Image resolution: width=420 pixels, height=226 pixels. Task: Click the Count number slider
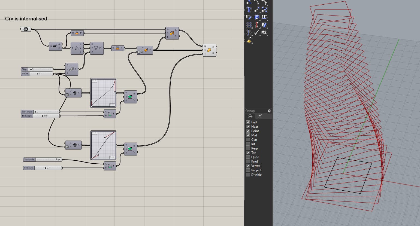coord(37,74)
